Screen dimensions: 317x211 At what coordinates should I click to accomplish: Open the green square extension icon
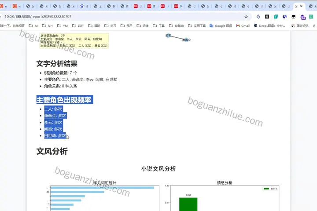point(311,17)
